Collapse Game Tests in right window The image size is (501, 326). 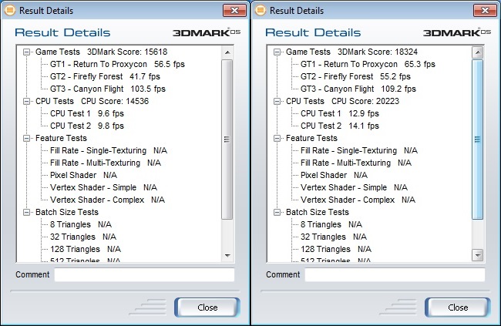point(277,52)
